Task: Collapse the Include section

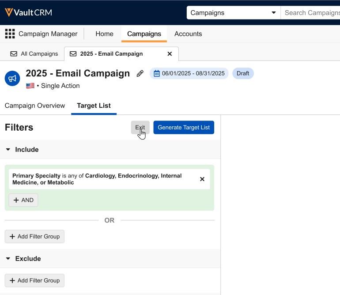Action: point(8,150)
